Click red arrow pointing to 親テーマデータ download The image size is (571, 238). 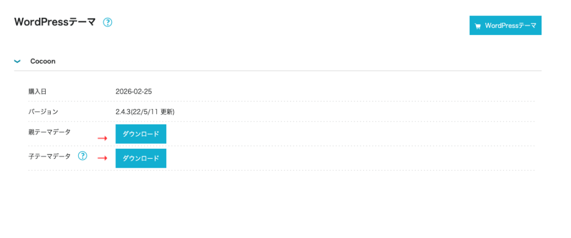pos(102,138)
